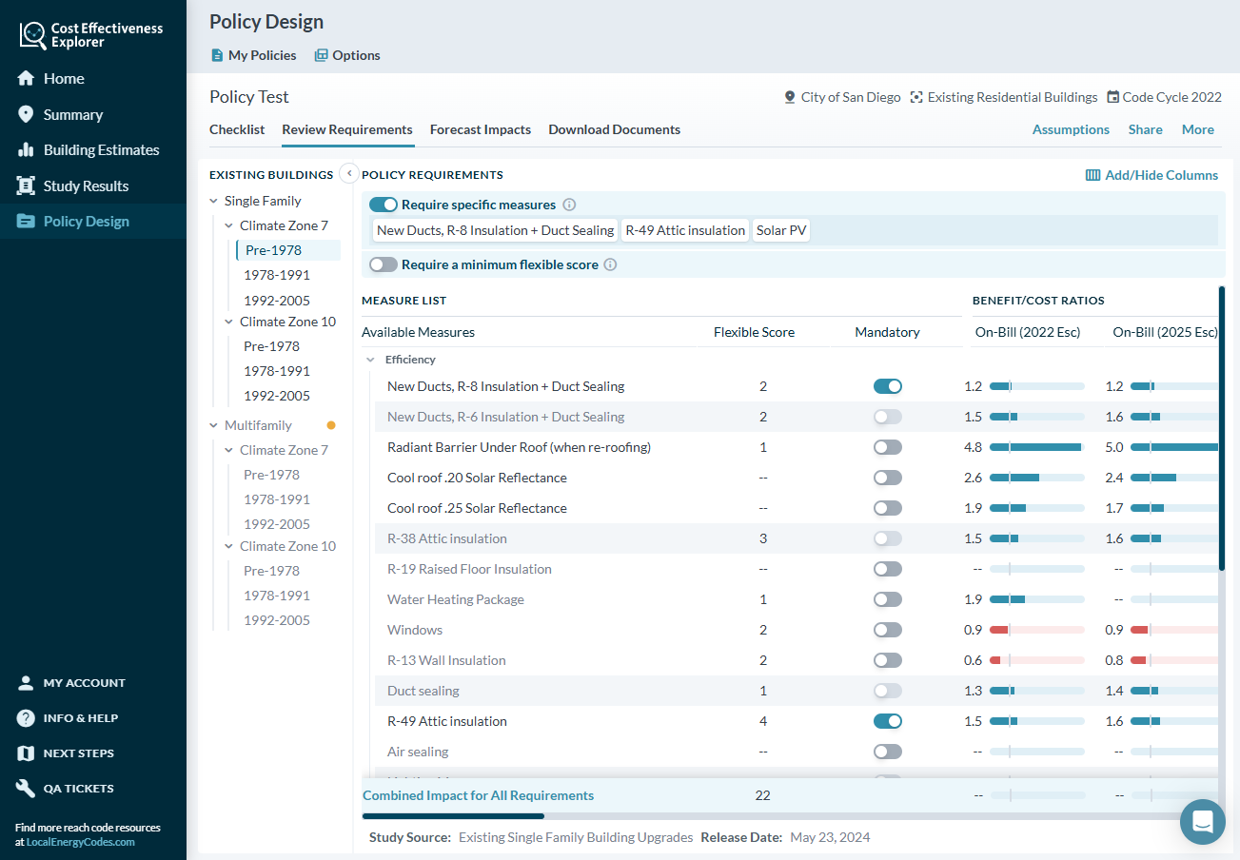Viewport: 1240px width, 860px height.
Task: Click the Info & Help question mark icon
Action: pyautogui.click(x=27, y=718)
